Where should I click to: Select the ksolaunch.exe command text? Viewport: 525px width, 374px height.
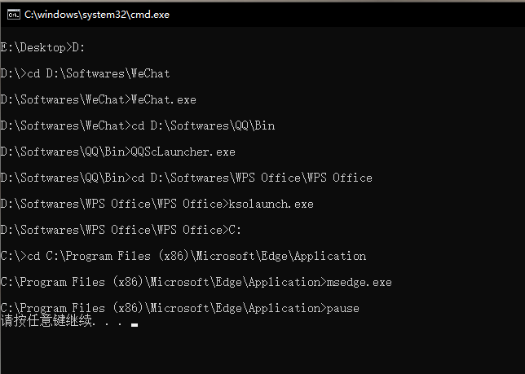(271, 204)
